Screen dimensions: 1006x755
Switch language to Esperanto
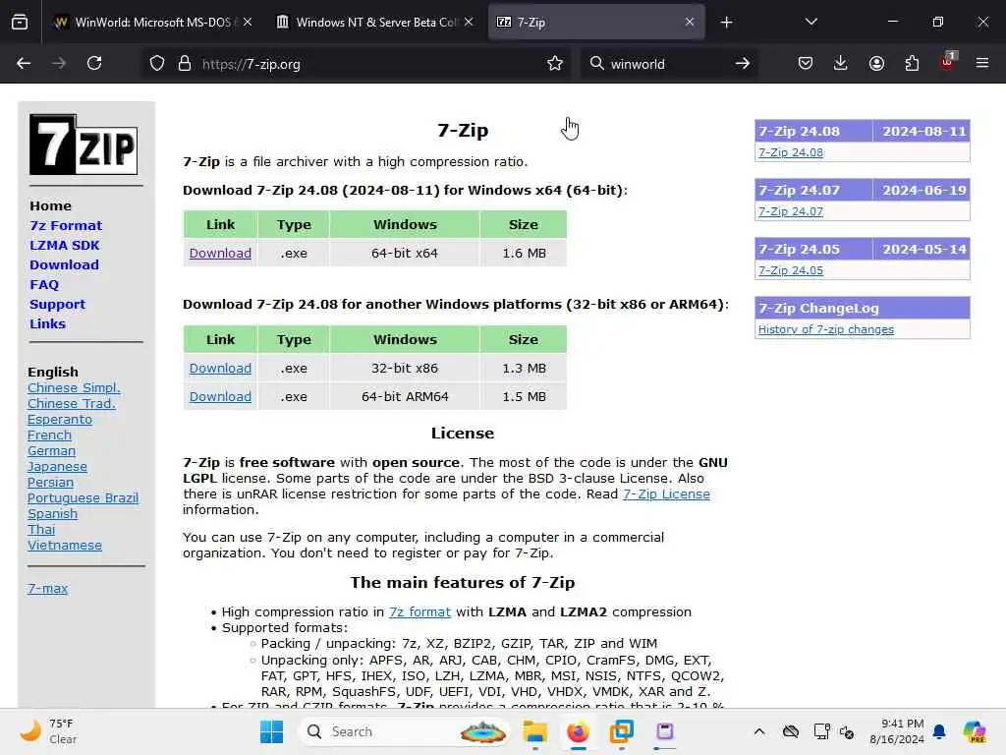pos(60,420)
